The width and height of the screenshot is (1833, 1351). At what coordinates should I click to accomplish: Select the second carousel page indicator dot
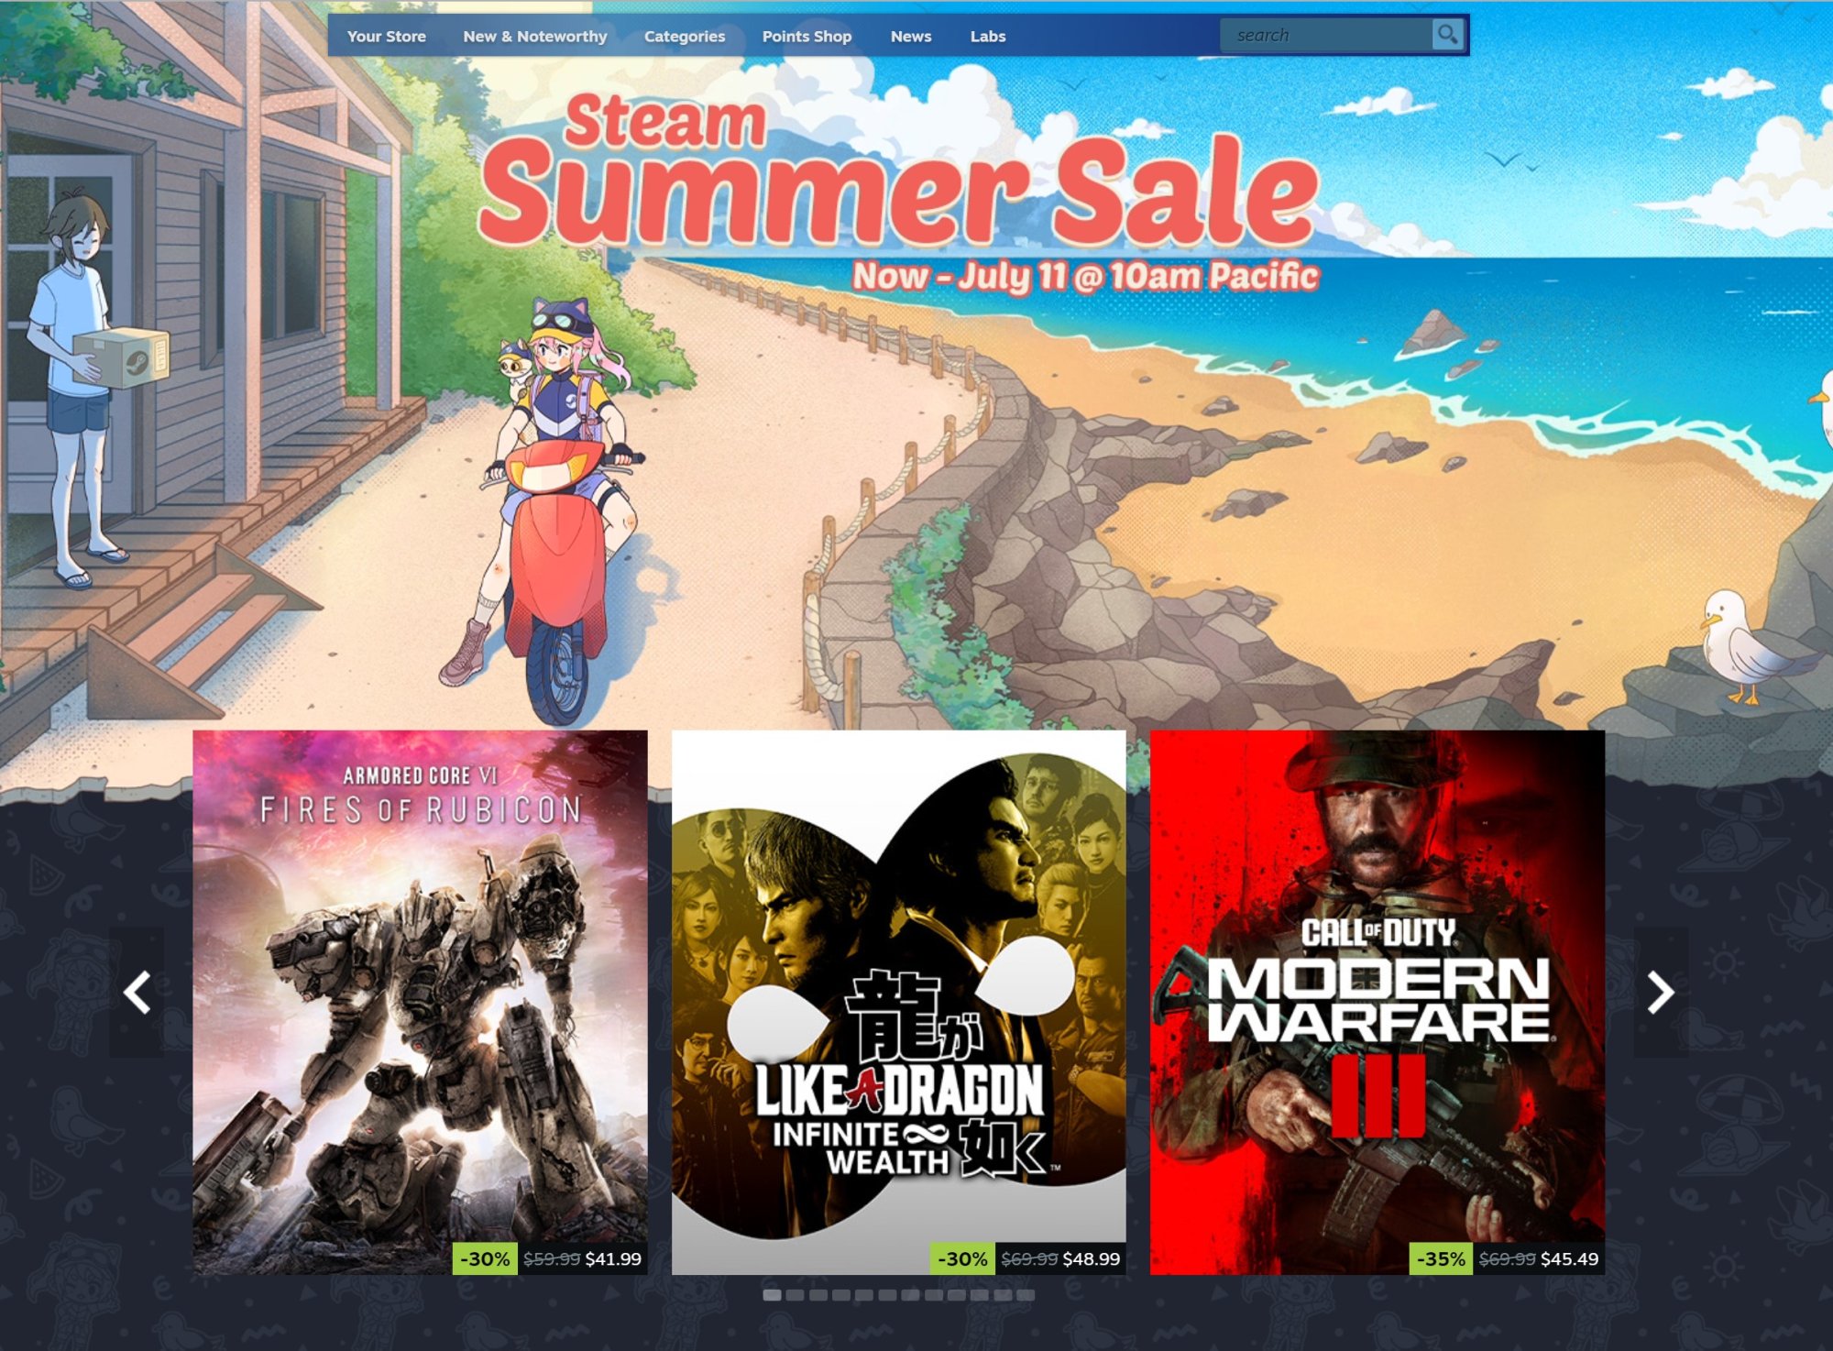click(x=795, y=1295)
